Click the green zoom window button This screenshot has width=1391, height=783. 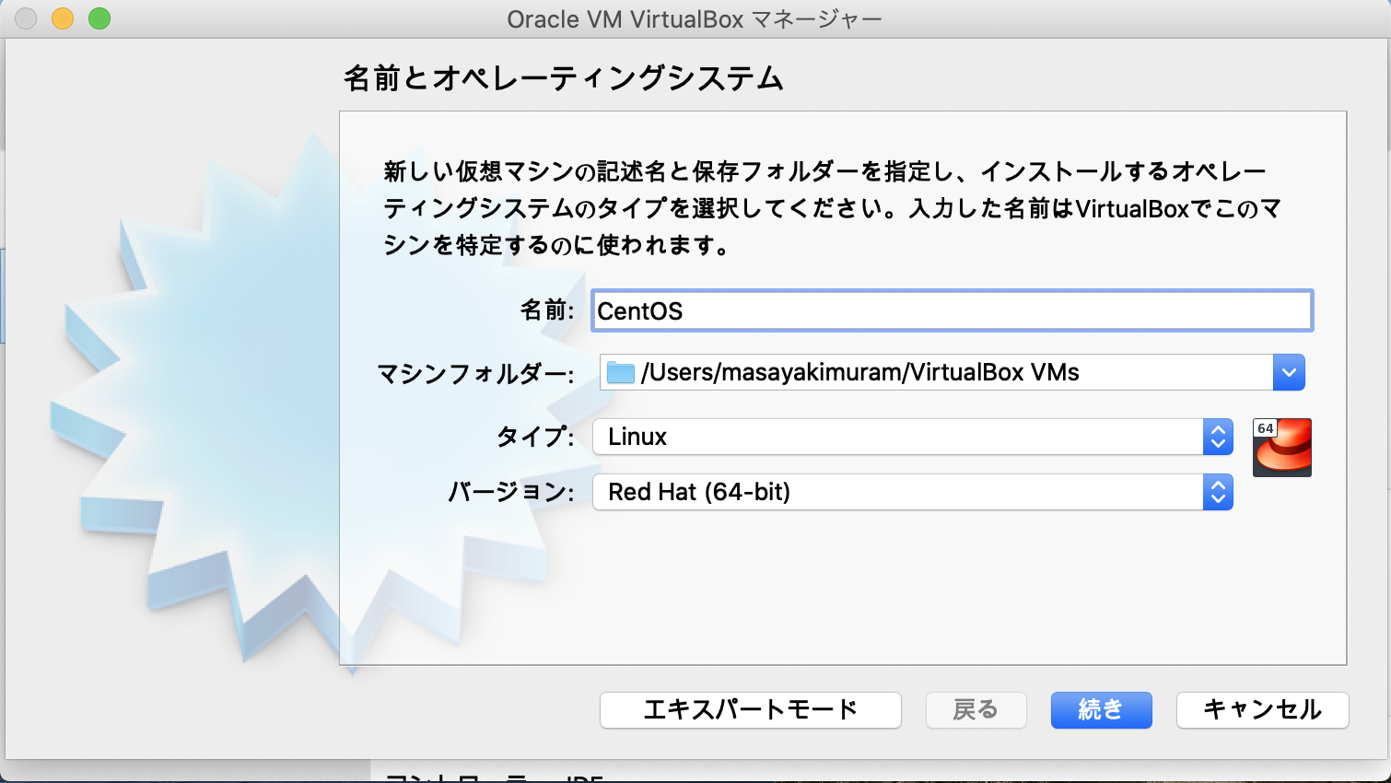(99, 18)
